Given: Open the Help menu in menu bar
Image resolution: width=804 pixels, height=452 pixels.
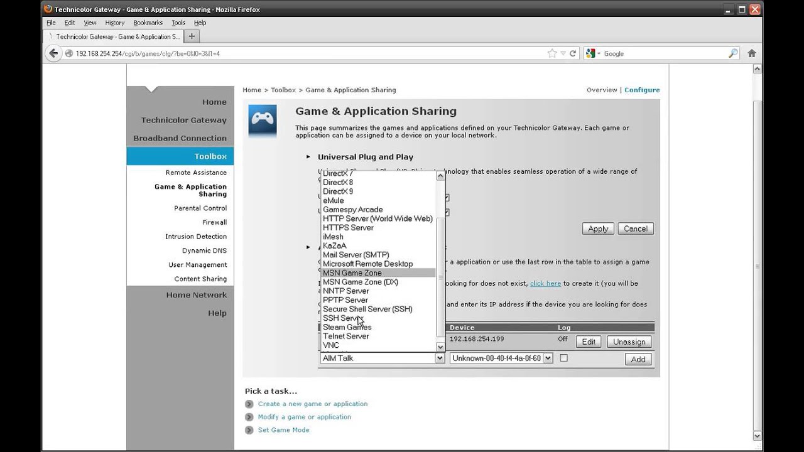Looking at the screenshot, I should pyautogui.click(x=200, y=23).
